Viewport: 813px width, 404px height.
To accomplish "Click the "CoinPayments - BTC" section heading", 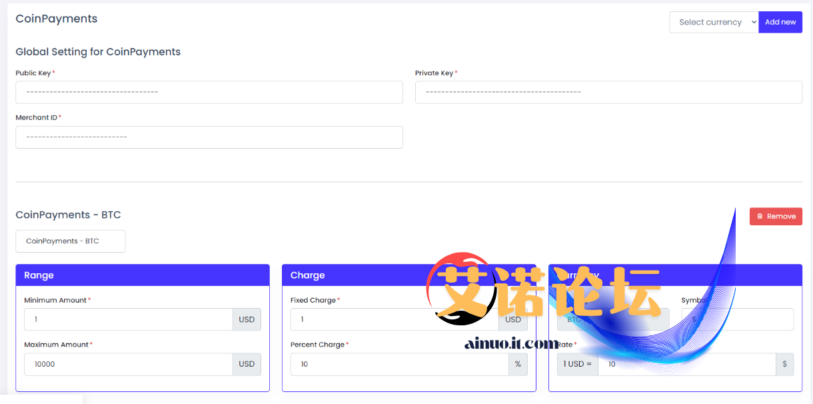I will tap(68, 215).
